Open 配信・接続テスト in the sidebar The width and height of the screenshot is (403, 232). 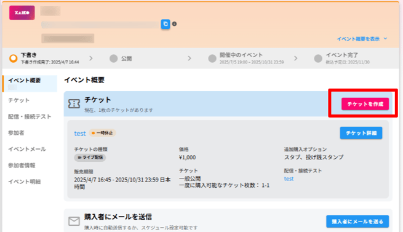(x=30, y=116)
